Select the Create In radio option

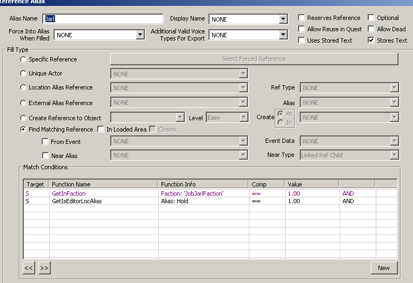pos(281,122)
